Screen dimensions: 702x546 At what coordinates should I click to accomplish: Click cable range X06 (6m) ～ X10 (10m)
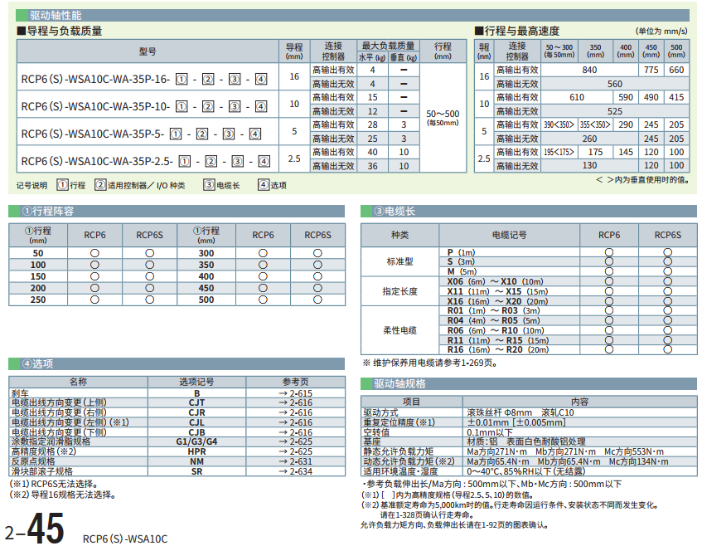[x=495, y=281]
